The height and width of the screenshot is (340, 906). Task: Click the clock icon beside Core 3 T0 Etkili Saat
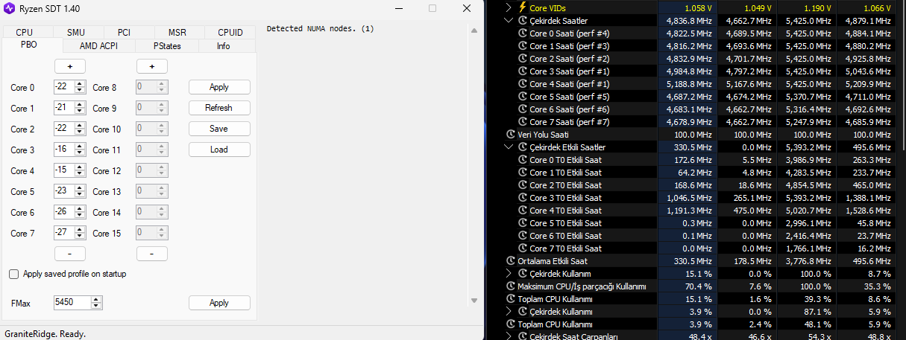pos(522,198)
